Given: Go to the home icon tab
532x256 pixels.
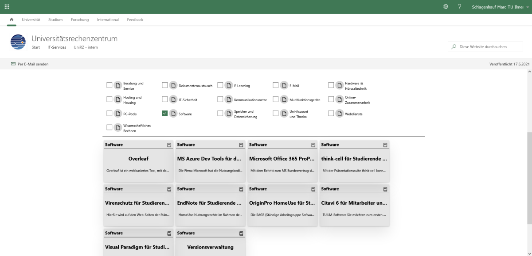Looking at the screenshot, I should tap(12, 19).
